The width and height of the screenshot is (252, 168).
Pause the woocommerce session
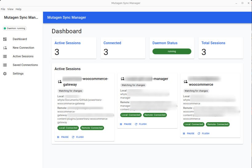(189, 133)
